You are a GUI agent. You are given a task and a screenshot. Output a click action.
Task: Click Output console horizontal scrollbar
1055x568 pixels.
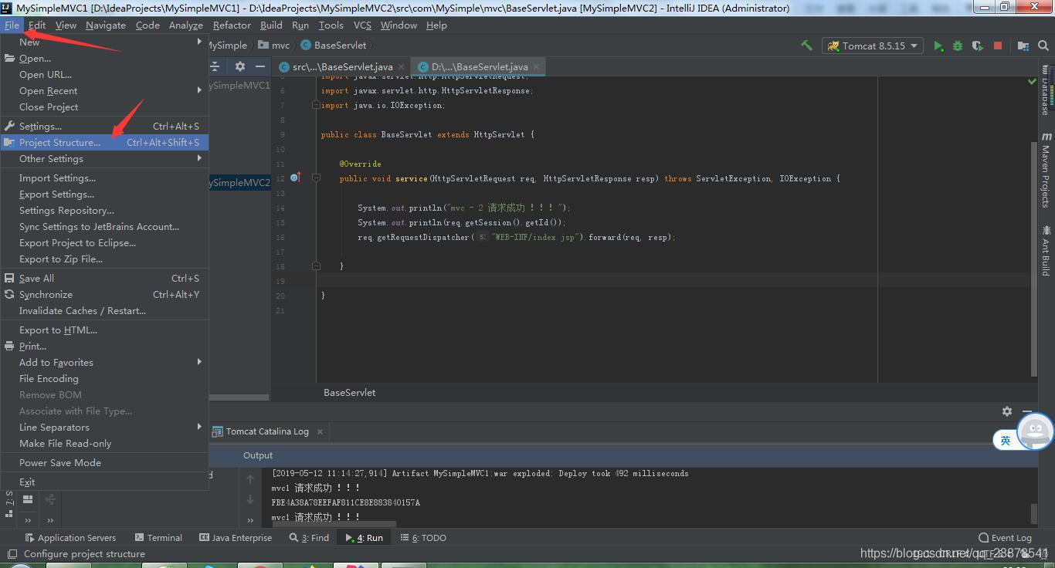(334, 523)
